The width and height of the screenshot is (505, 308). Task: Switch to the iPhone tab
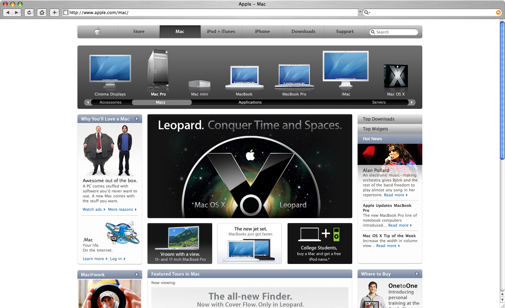(262, 31)
